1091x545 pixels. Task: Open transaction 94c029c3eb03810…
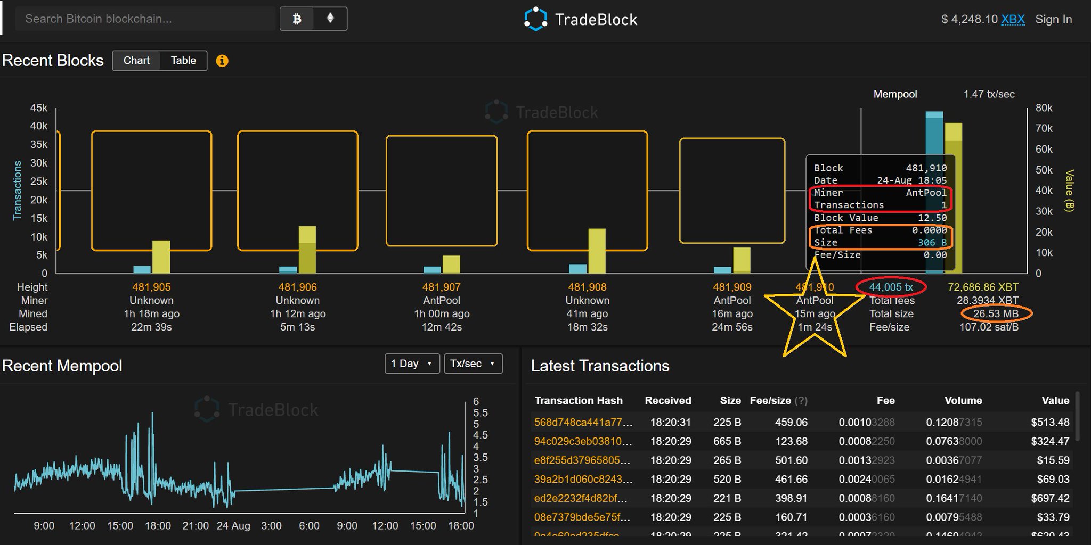click(583, 441)
